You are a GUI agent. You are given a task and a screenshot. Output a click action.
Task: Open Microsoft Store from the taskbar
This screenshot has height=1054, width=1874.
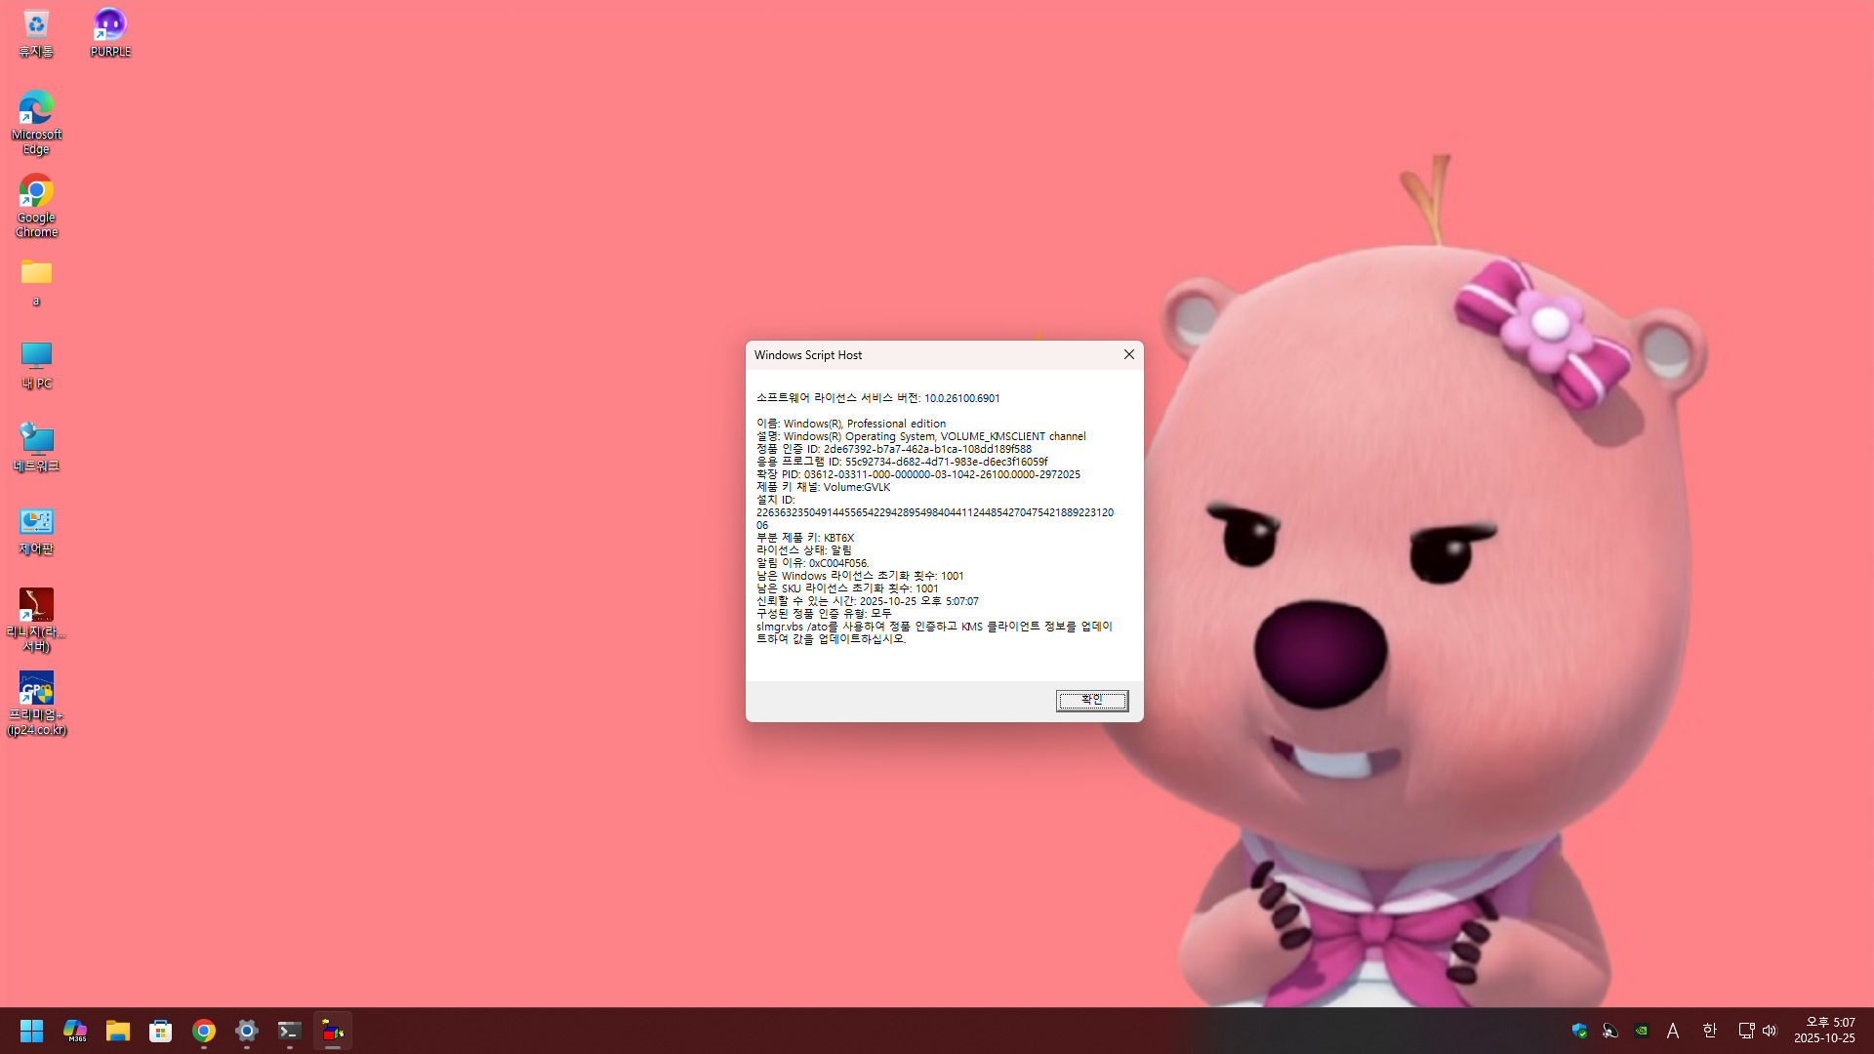[161, 1031]
